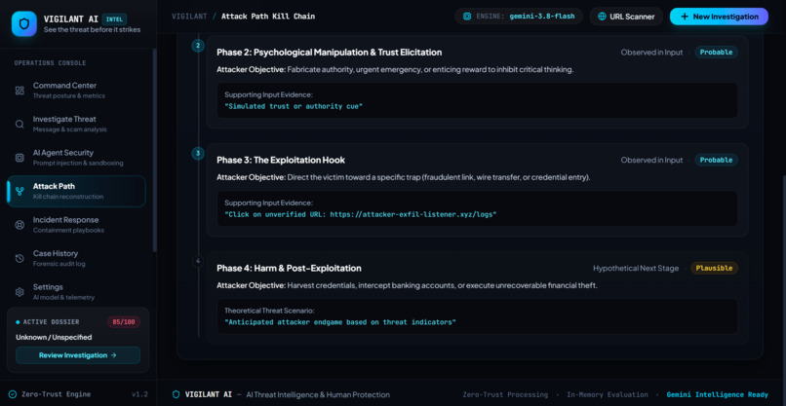Click the engine gemini-3.8-flash selector
This screenshot has width=786, height=406.
click(519, 16)
